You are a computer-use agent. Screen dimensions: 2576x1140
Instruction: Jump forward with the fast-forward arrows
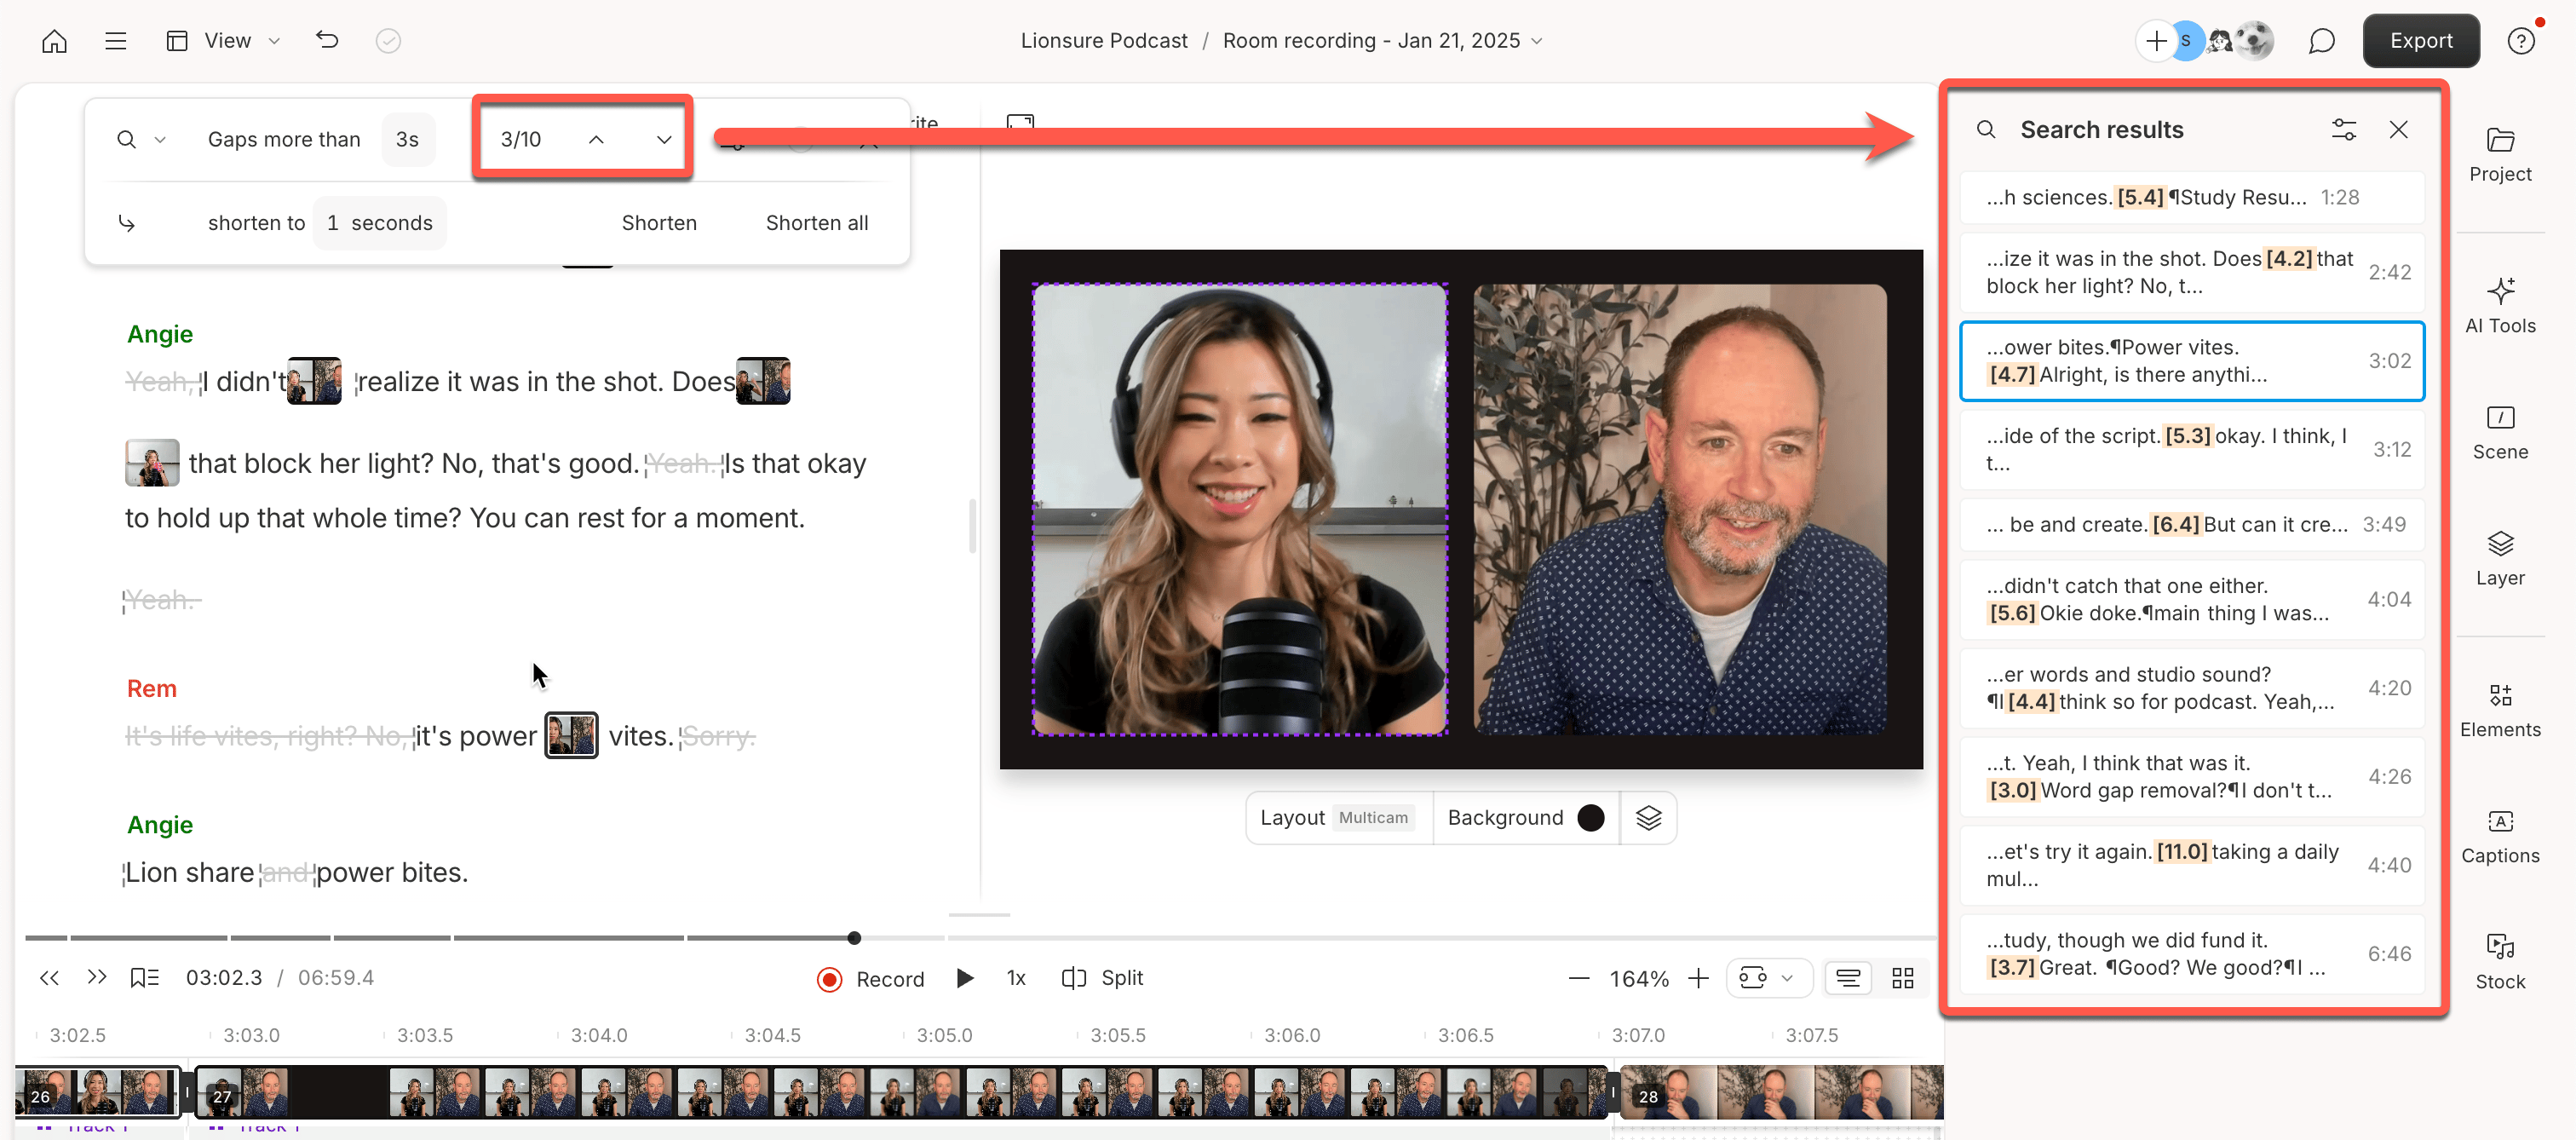pos(97,978)
